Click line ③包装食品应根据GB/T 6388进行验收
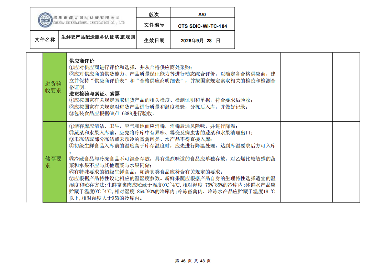 112,113
